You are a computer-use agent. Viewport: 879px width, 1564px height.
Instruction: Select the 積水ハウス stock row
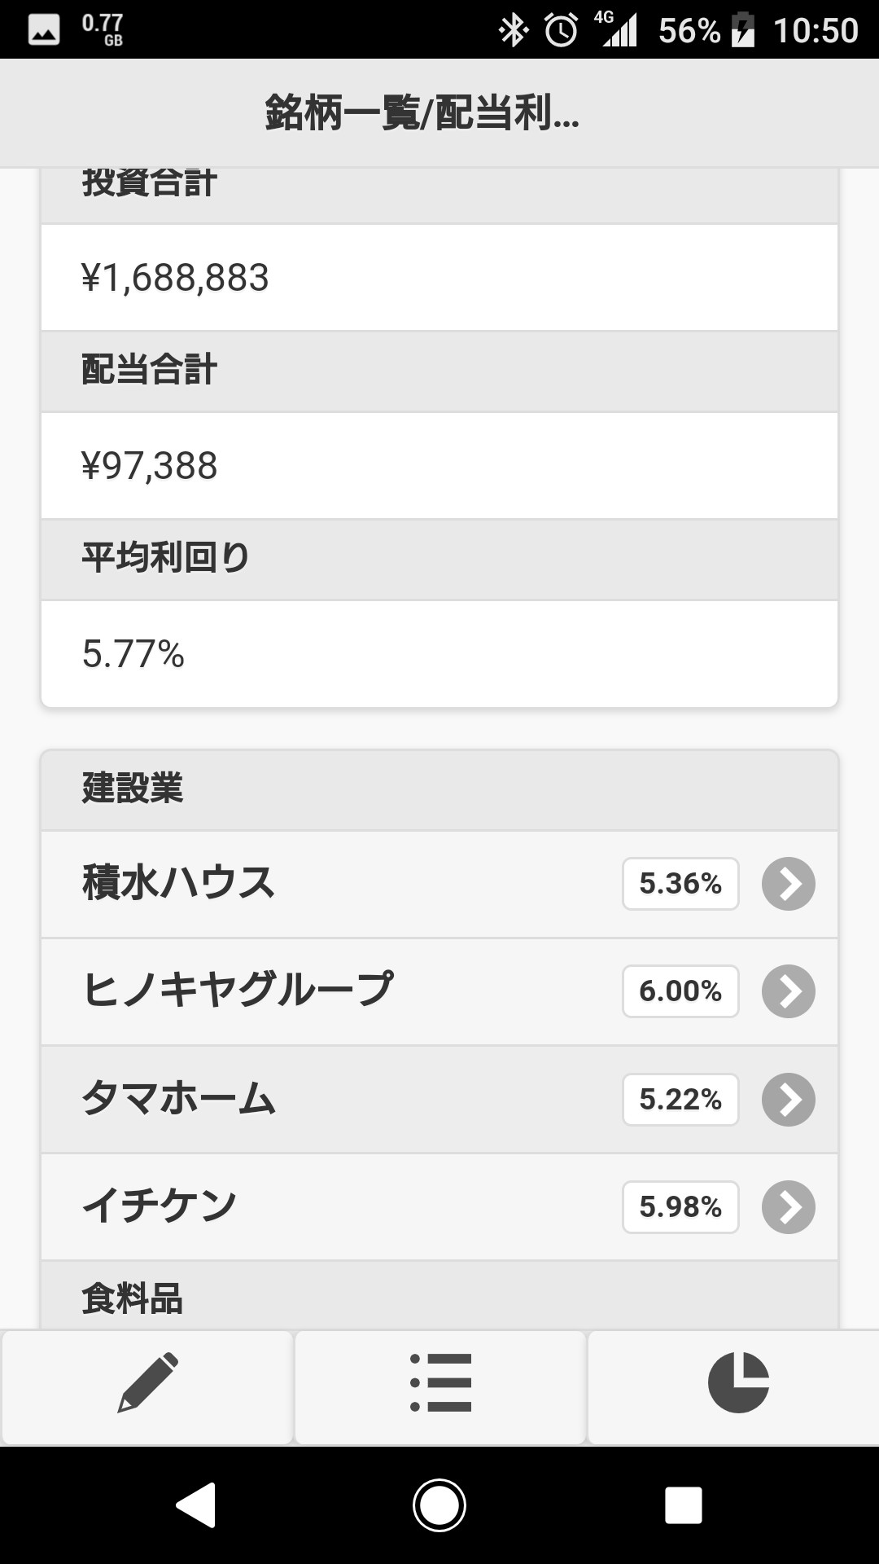click(326, 884)
